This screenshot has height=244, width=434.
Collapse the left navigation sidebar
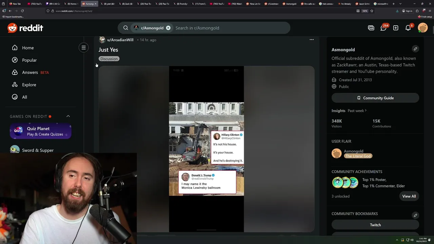pos(83,48)
